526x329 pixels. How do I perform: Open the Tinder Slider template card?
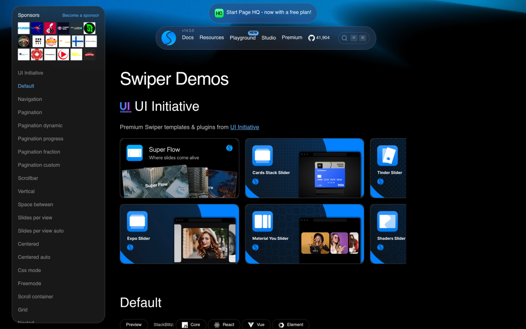coord(388,168)
